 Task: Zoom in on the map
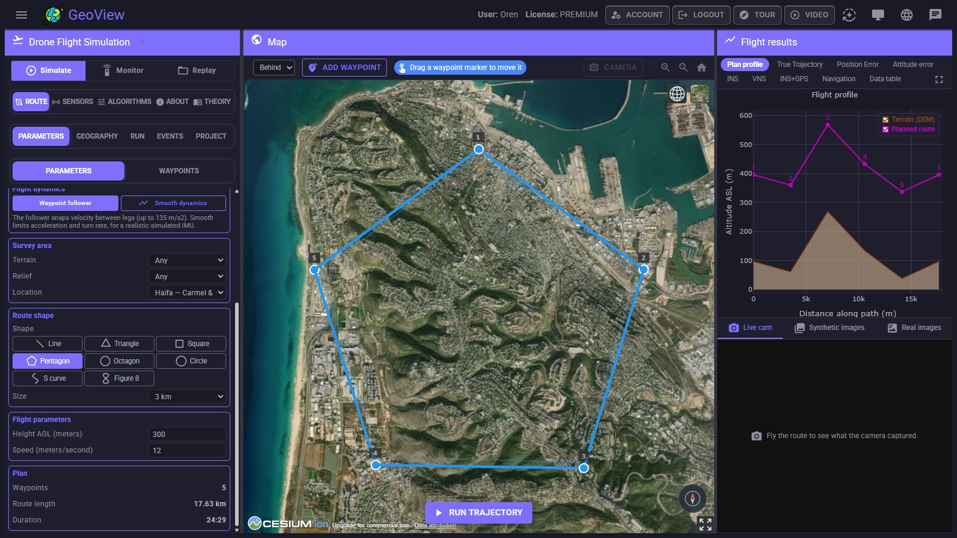665,68
